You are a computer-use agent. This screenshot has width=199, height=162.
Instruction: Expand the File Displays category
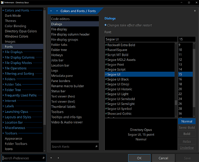(x=3, y=52)
